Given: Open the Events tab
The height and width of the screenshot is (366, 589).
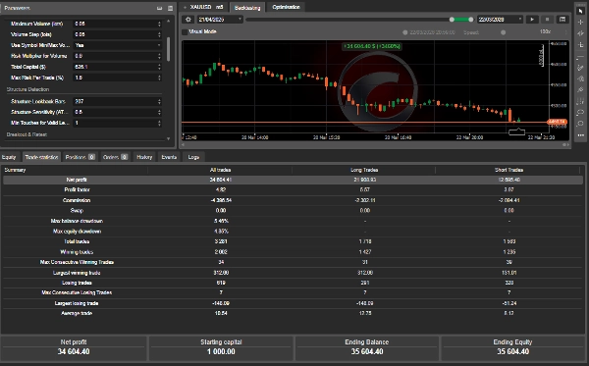Looking at the screenshot, I should (169, 157).
